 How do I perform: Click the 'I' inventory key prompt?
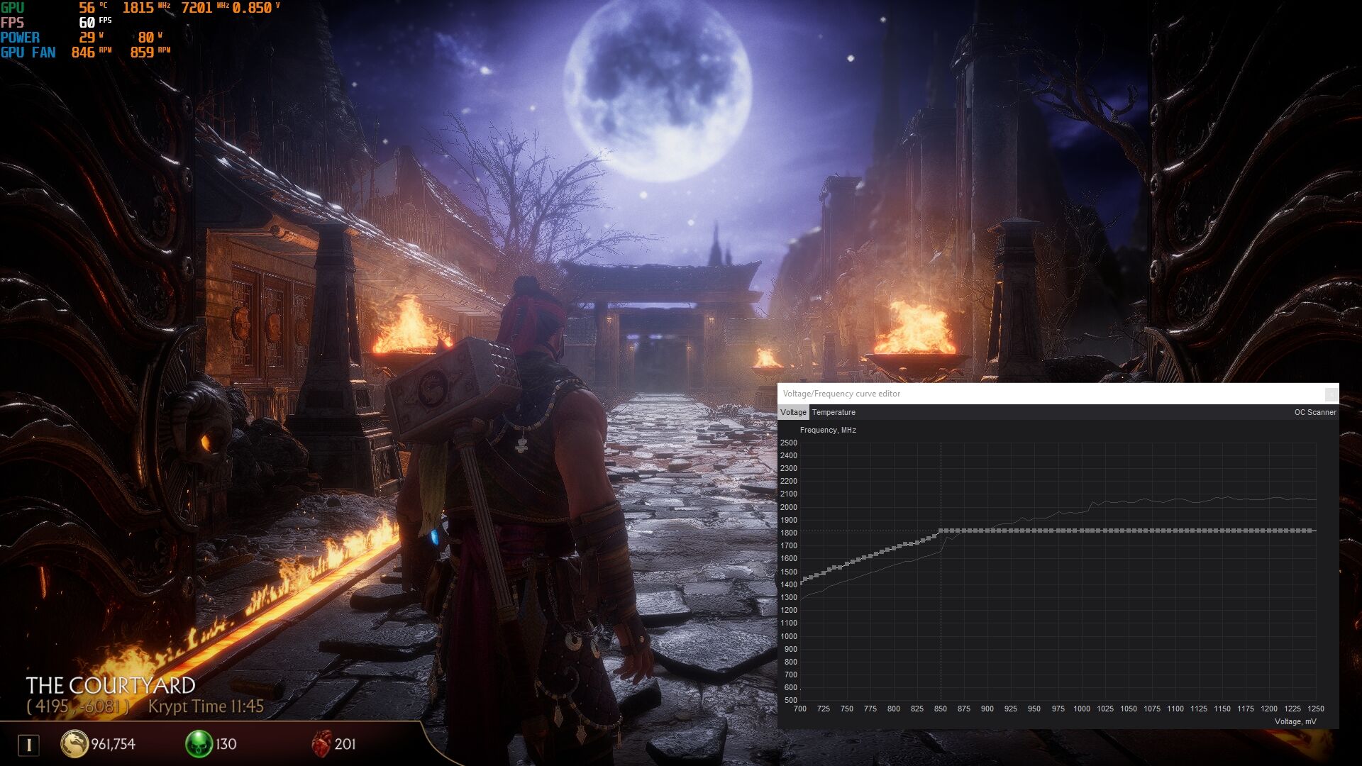pos(28,745)
